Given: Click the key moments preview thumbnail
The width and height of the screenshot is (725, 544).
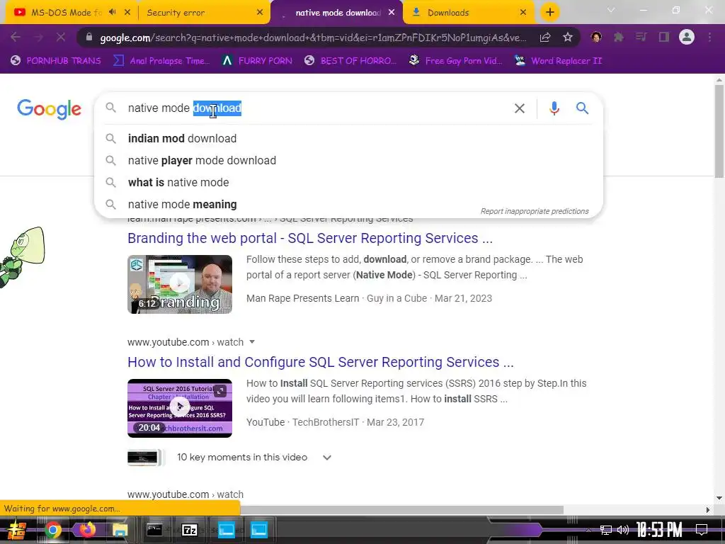Looking at the screenshot, I should coord(145,458).
